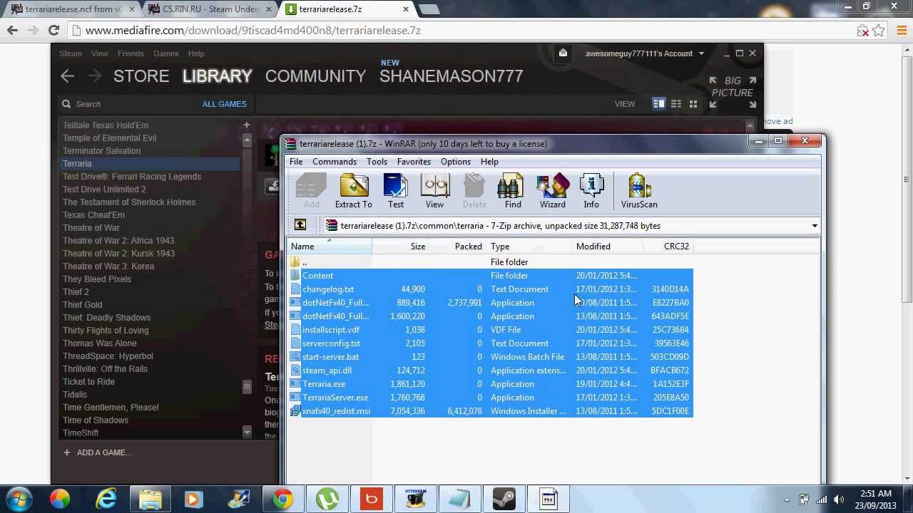
Task: Select Terraria in the Steam games list
Action: [x=149, y=164]
